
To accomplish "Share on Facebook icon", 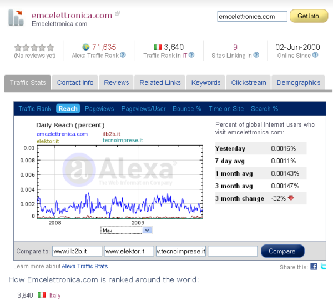I will coord(314,267).
